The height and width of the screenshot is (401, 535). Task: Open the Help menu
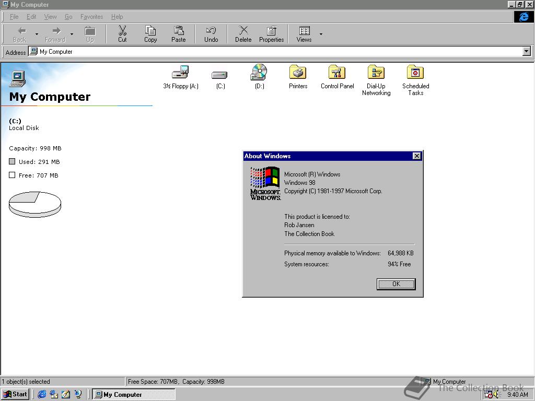pyautogui.click(x=117, y=17)
